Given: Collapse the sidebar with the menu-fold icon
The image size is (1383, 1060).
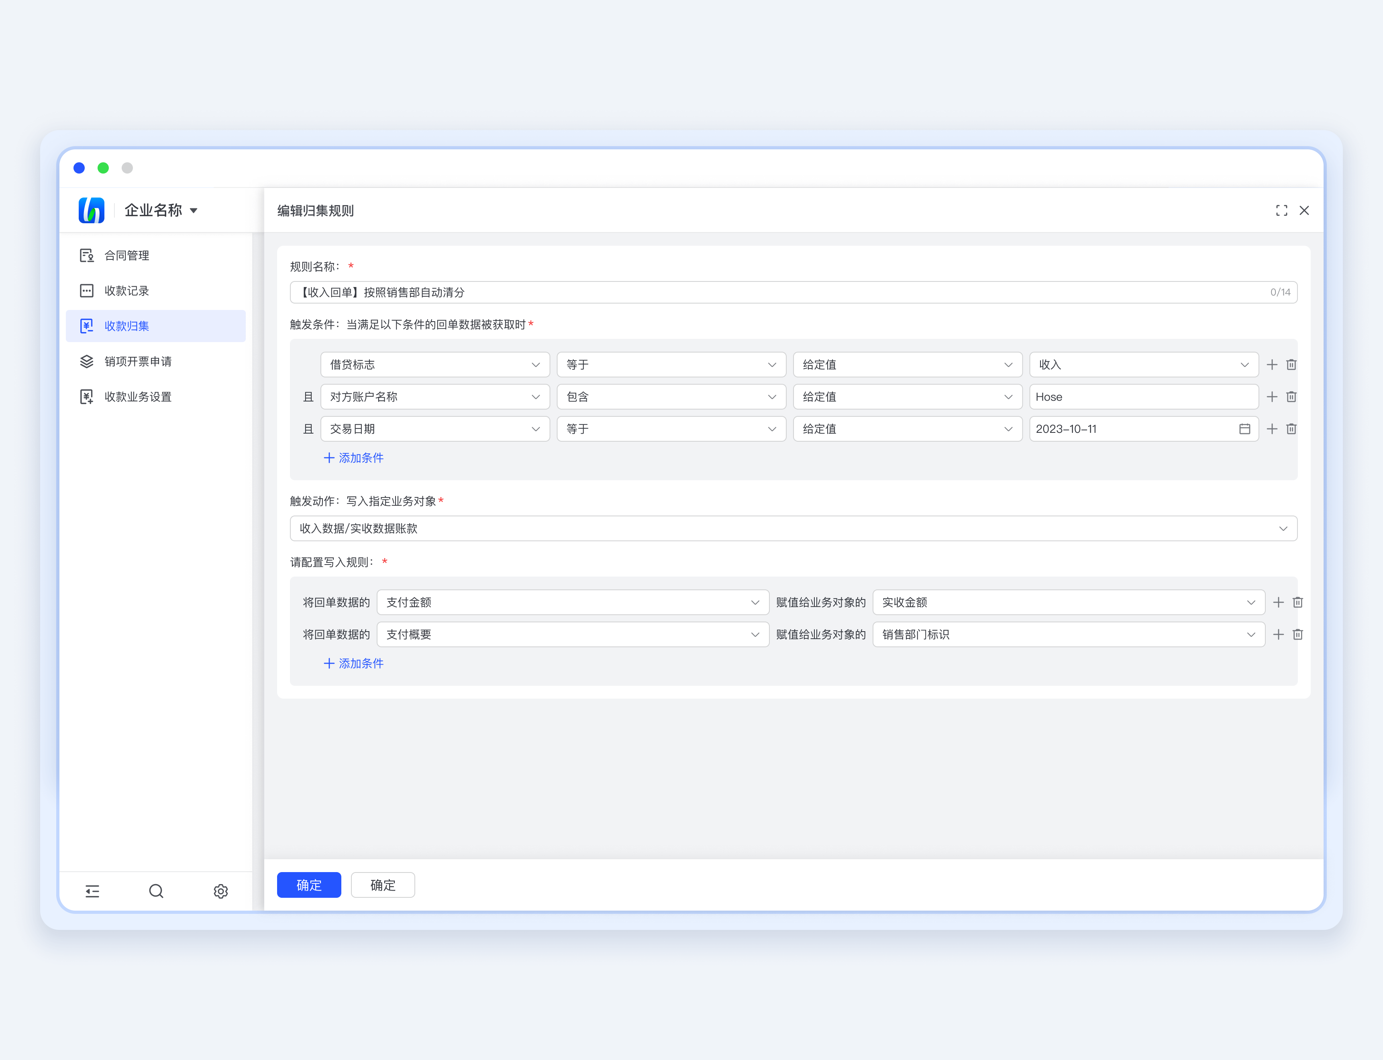Looking at the screenshot, I should pyautogui.click(x=92, y=891).
